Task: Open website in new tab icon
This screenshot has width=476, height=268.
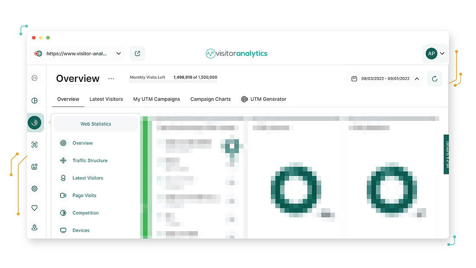Action: [137, 54]
